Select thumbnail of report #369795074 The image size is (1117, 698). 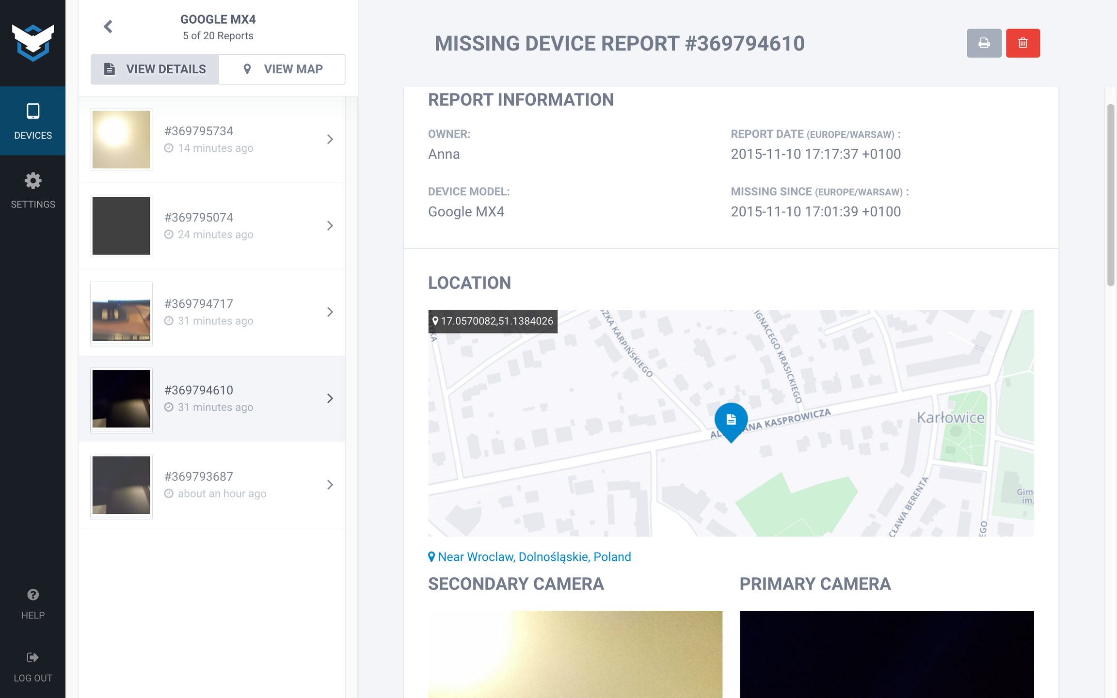click(121, 226)
